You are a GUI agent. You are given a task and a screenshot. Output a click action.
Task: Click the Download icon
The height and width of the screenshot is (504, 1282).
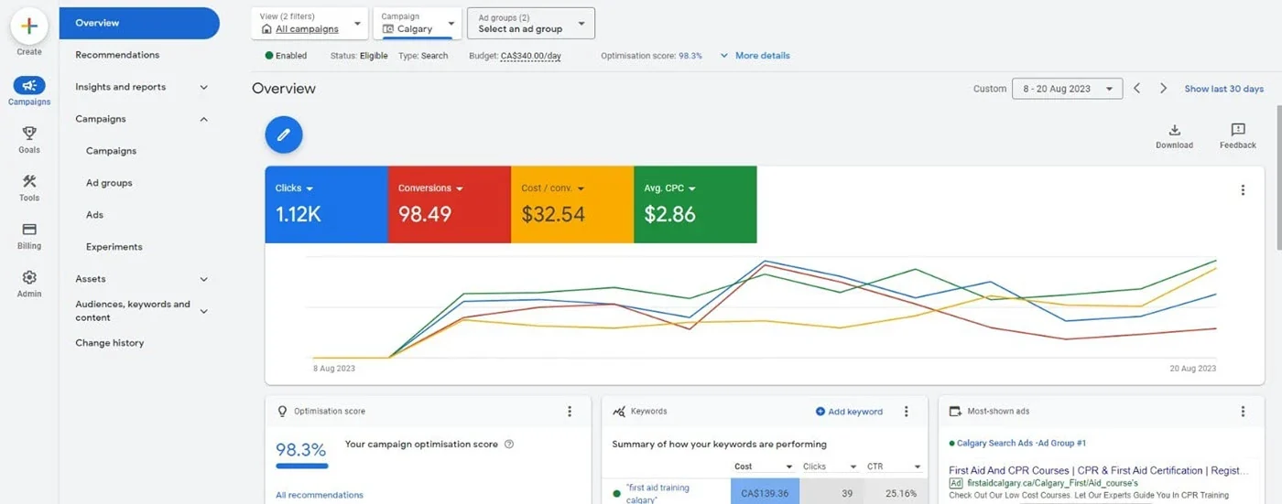coord(1175,130)
